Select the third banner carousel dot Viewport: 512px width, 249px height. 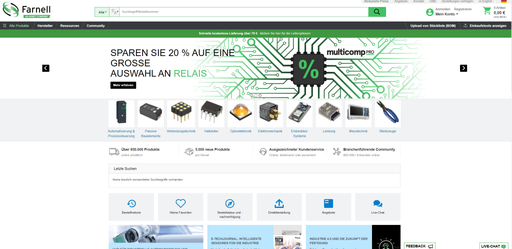[260, 95]
